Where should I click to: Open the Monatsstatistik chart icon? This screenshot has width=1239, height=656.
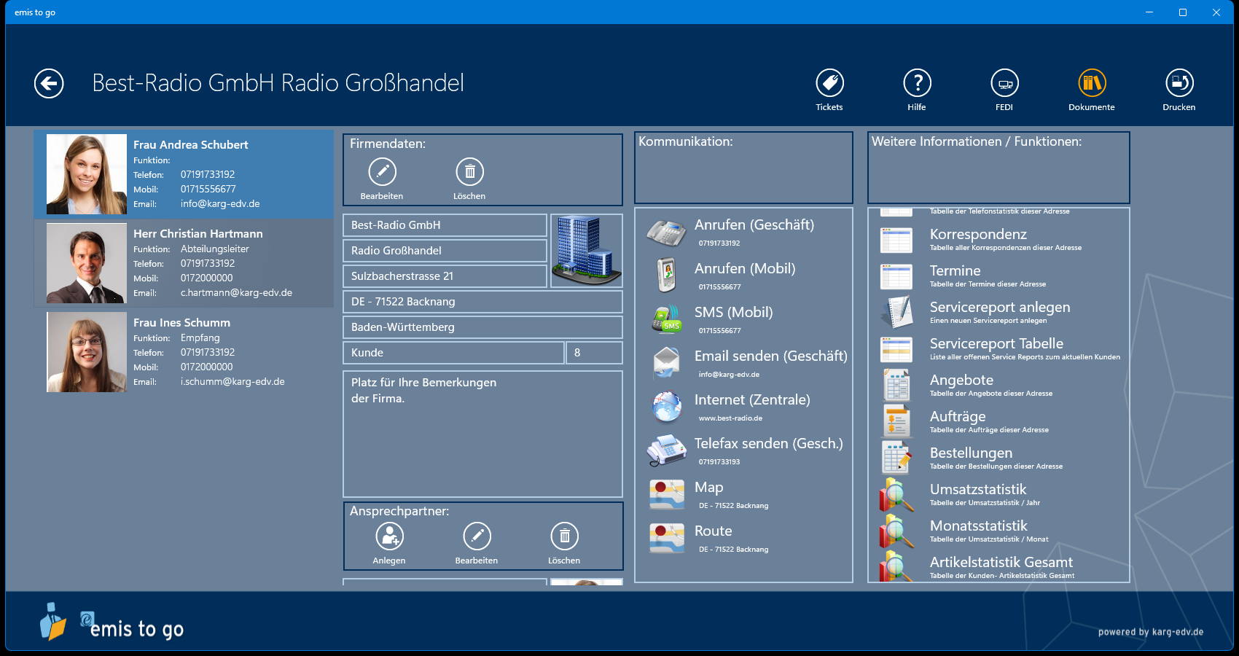(x=896, y=531)
